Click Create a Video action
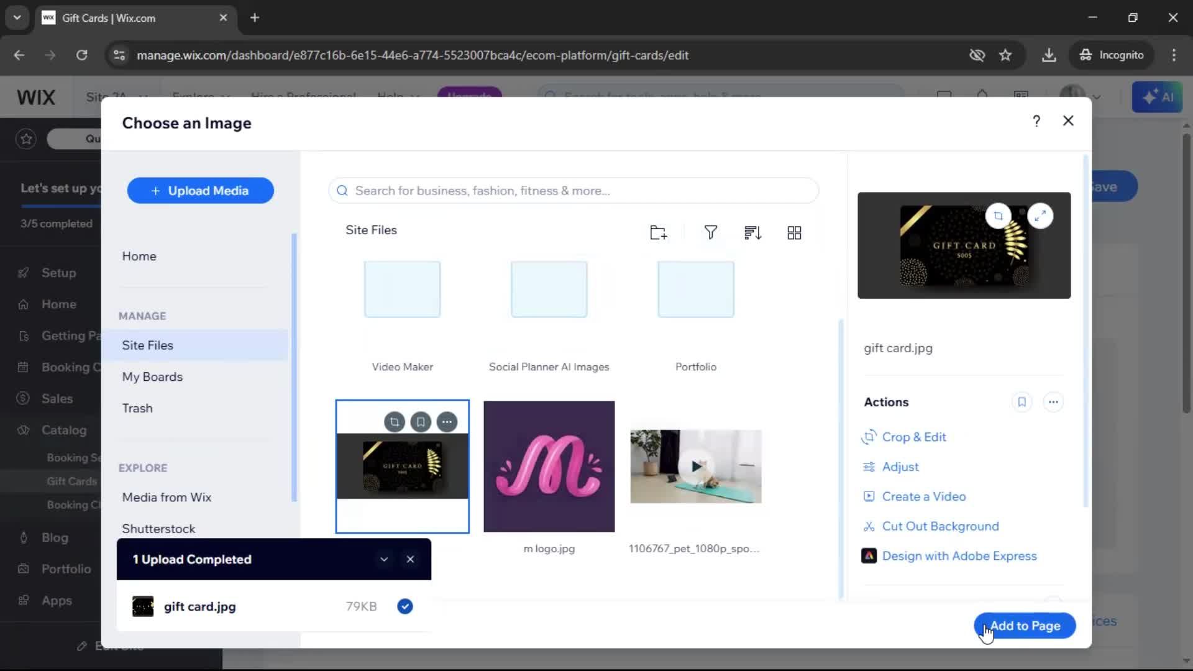Viewport: 1193px width, 671px height. tap(914, 496)
